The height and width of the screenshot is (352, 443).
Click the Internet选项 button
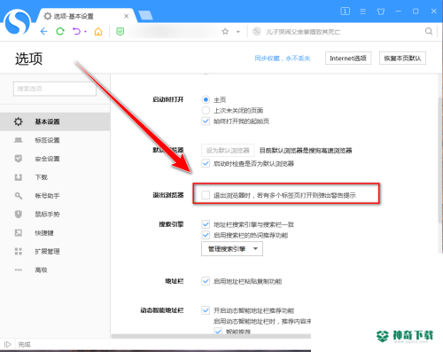(x=348, y=59)
